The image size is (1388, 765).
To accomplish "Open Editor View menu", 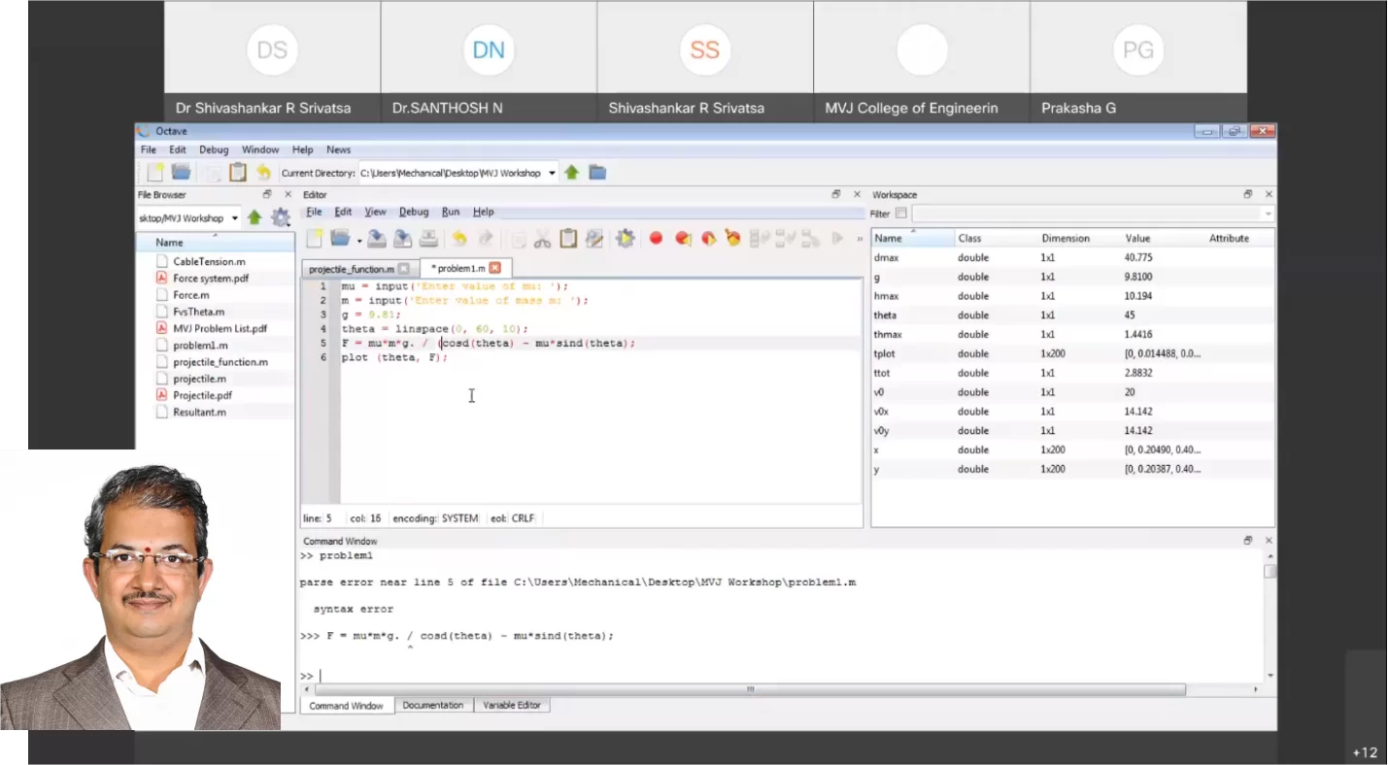I will [x=375, y=212].
